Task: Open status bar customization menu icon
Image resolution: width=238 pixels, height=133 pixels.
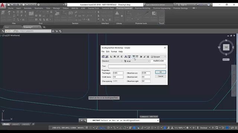Action: click(236, 128)
